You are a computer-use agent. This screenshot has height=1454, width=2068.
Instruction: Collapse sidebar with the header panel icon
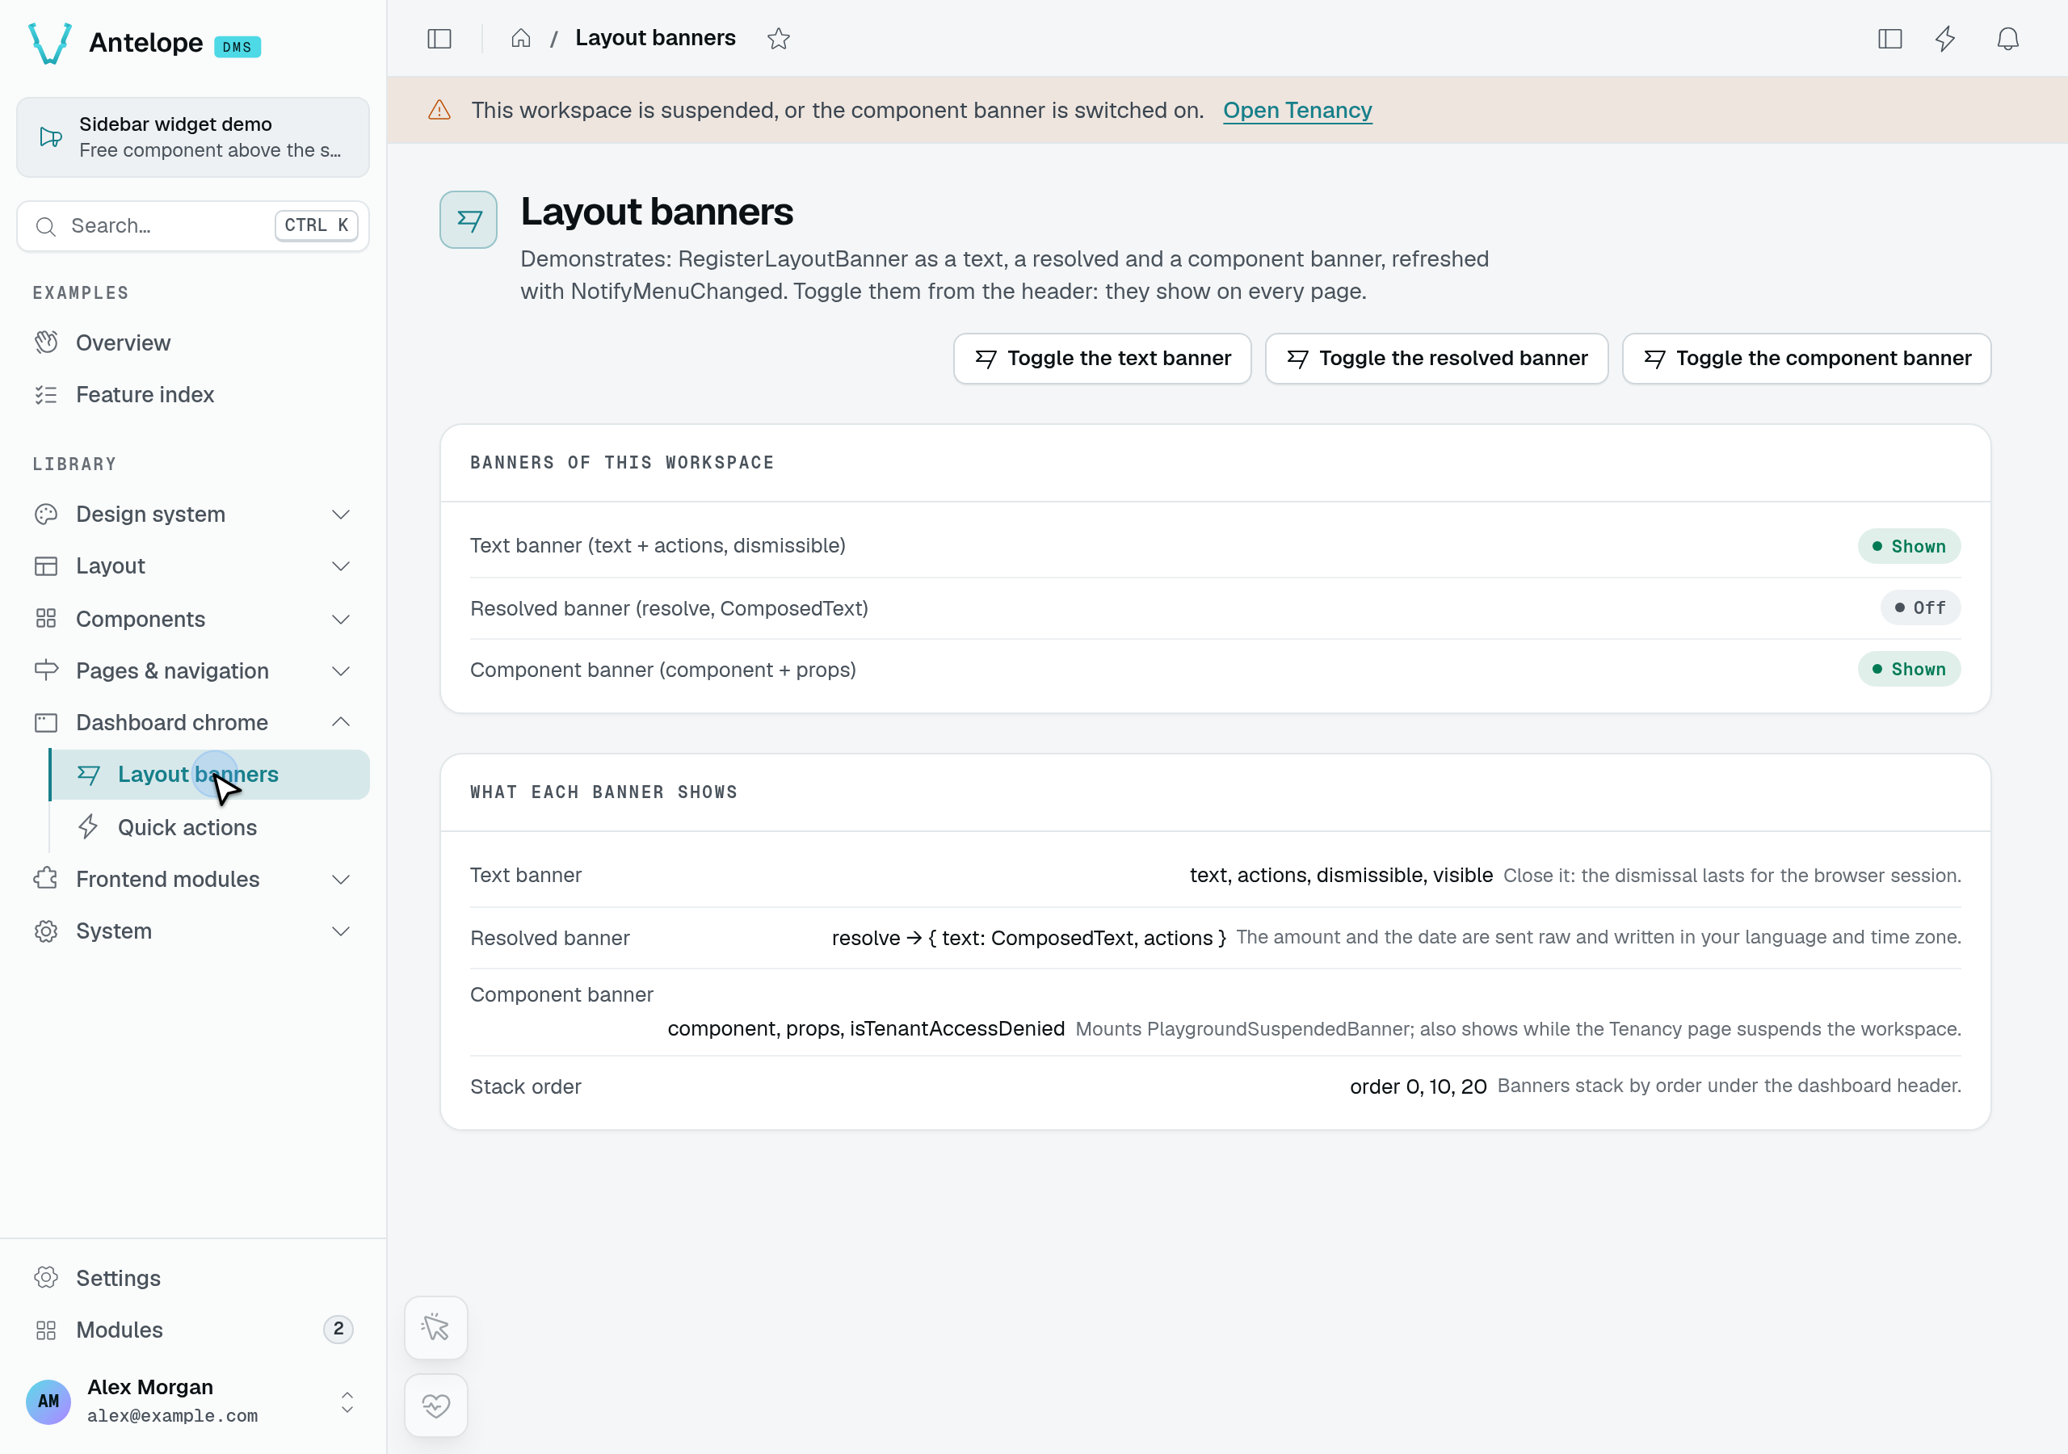point(439,39)
